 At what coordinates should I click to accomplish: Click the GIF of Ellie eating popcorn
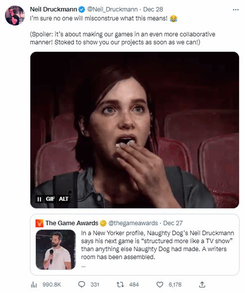(x=134, y=130)
